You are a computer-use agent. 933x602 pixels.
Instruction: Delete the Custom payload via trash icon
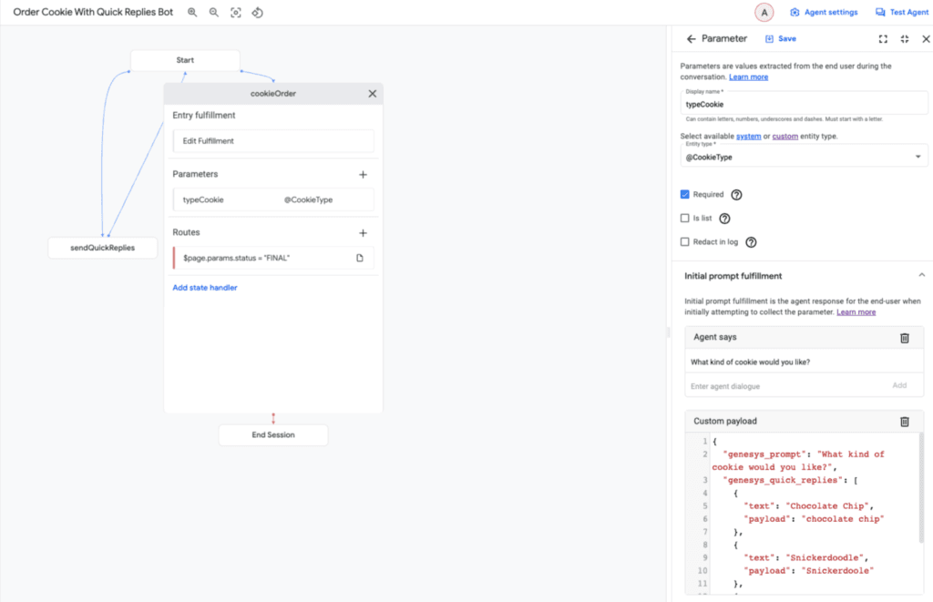(904, 421)
